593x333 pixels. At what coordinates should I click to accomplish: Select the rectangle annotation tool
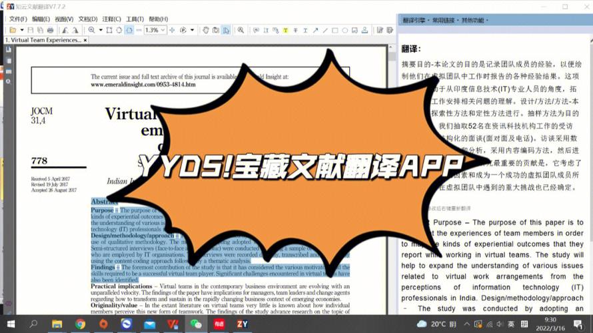pos(335,30)
